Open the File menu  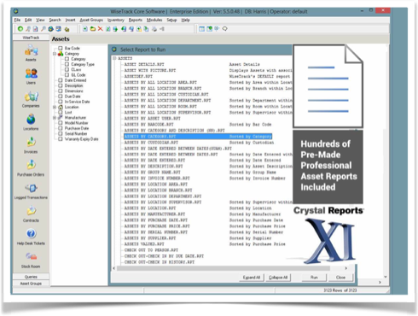click(17, 20)
